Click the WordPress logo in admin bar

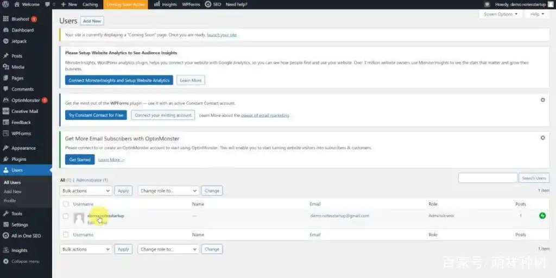click(5, 4)
